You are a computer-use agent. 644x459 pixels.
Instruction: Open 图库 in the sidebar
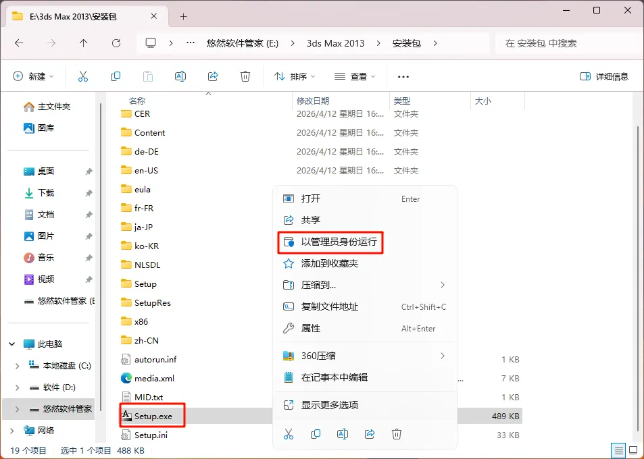pos(39,128)
